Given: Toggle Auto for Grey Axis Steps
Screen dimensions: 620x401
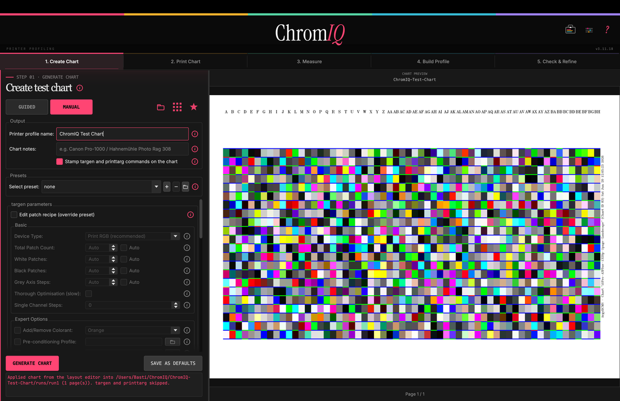Looking at the screenshot, I should (x=124, y=282).
